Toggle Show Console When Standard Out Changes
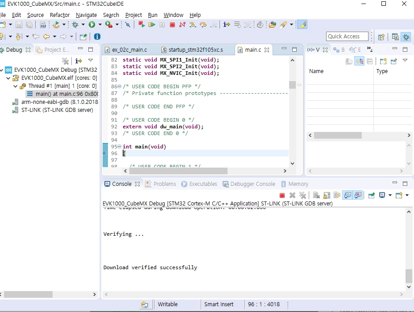Viewport: 414px width, 312px height. 348,195
